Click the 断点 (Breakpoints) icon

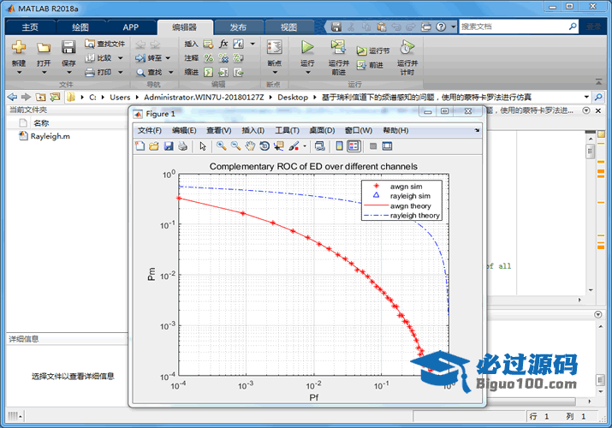275,47
